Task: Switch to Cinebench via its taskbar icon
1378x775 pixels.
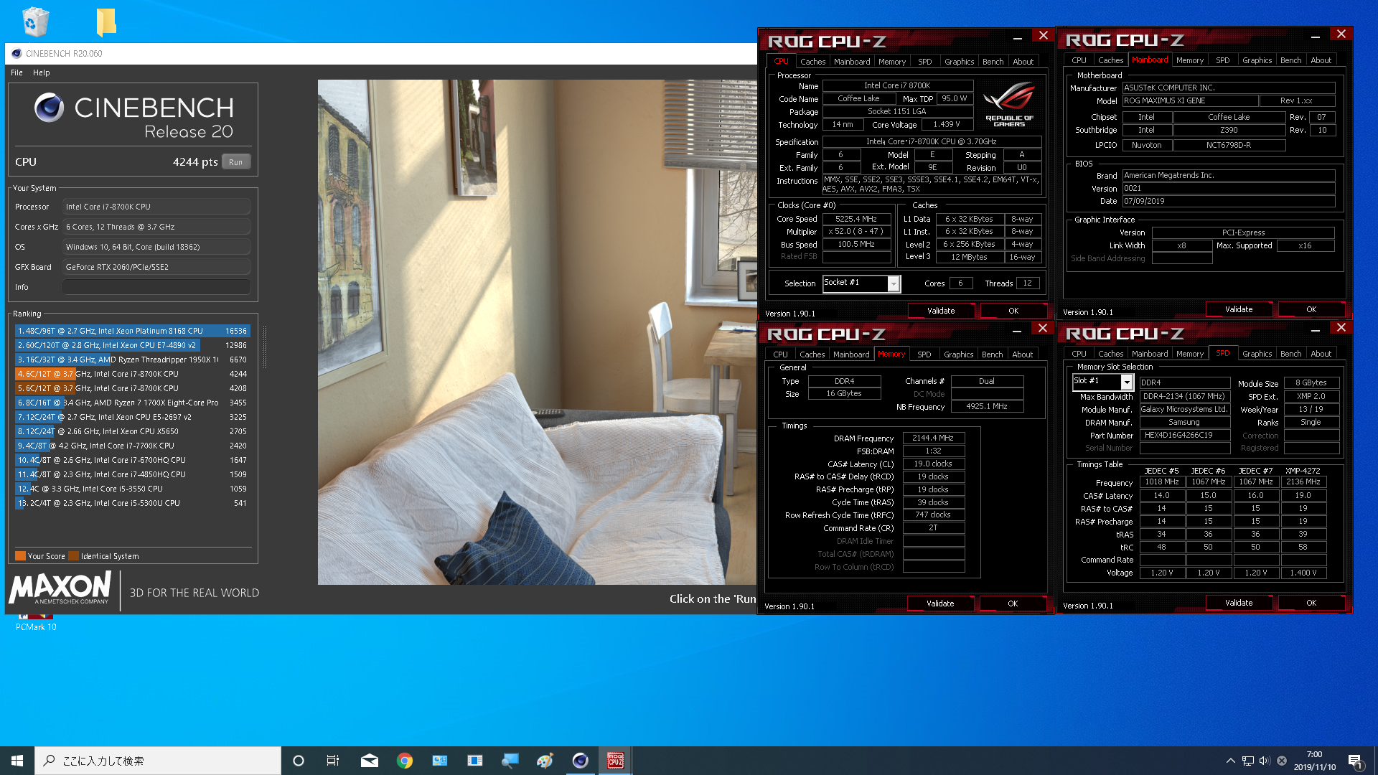Action: 580,761
